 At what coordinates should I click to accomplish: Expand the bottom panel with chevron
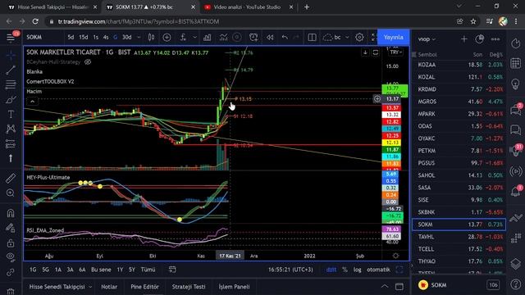(385, 286)
